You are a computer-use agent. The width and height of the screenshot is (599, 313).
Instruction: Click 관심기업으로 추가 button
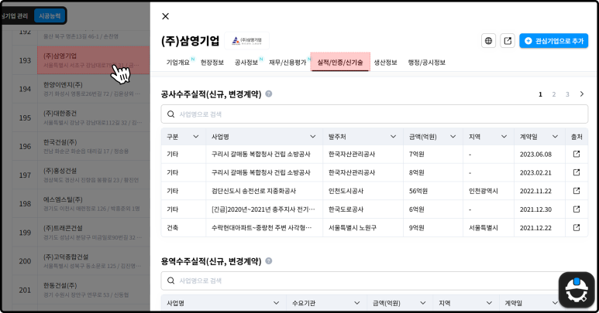553,41
